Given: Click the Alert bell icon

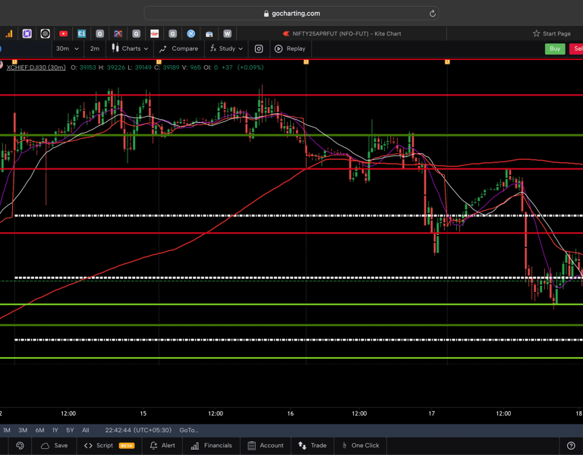Looking at the screenshot, I should point(153,445).
